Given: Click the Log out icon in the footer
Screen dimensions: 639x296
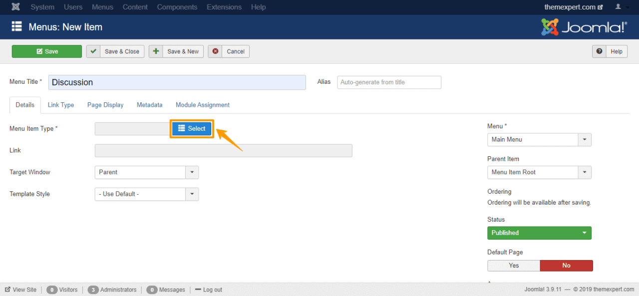Looking at the screenshot, I should [x=199, y=290].
